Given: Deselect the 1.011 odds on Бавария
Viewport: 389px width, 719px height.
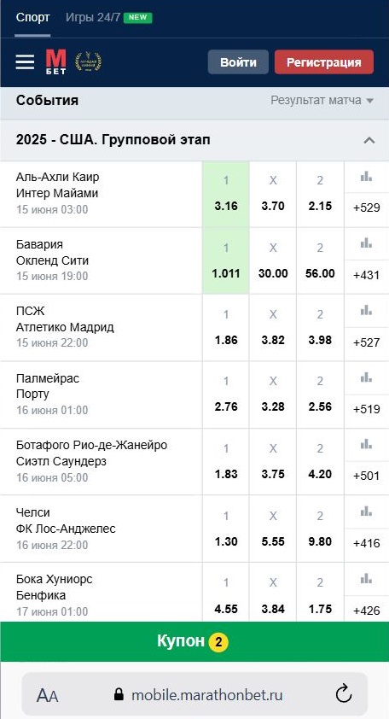Looking at the screenshot, I should (x=226, y=260).
